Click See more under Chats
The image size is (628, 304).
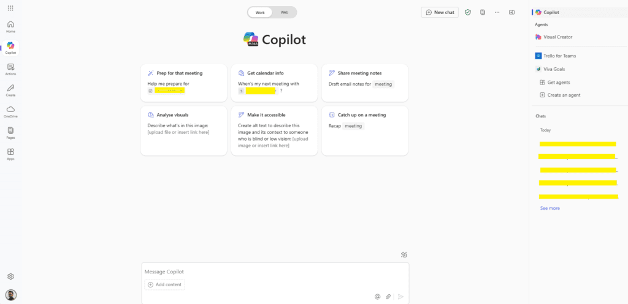(x=550, y=208)
